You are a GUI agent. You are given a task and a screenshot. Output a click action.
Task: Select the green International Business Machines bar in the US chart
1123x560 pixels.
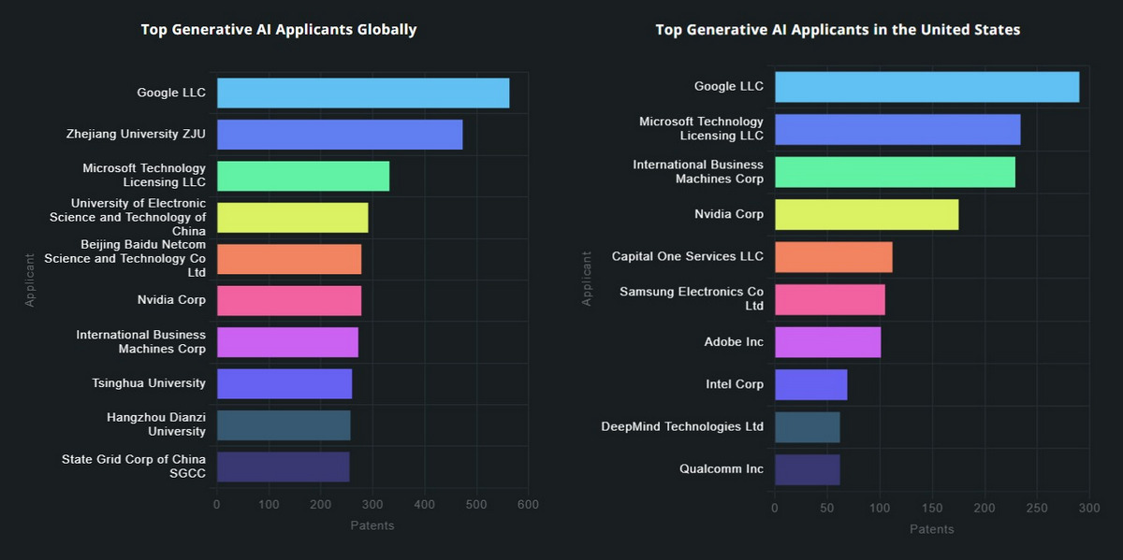895,172
